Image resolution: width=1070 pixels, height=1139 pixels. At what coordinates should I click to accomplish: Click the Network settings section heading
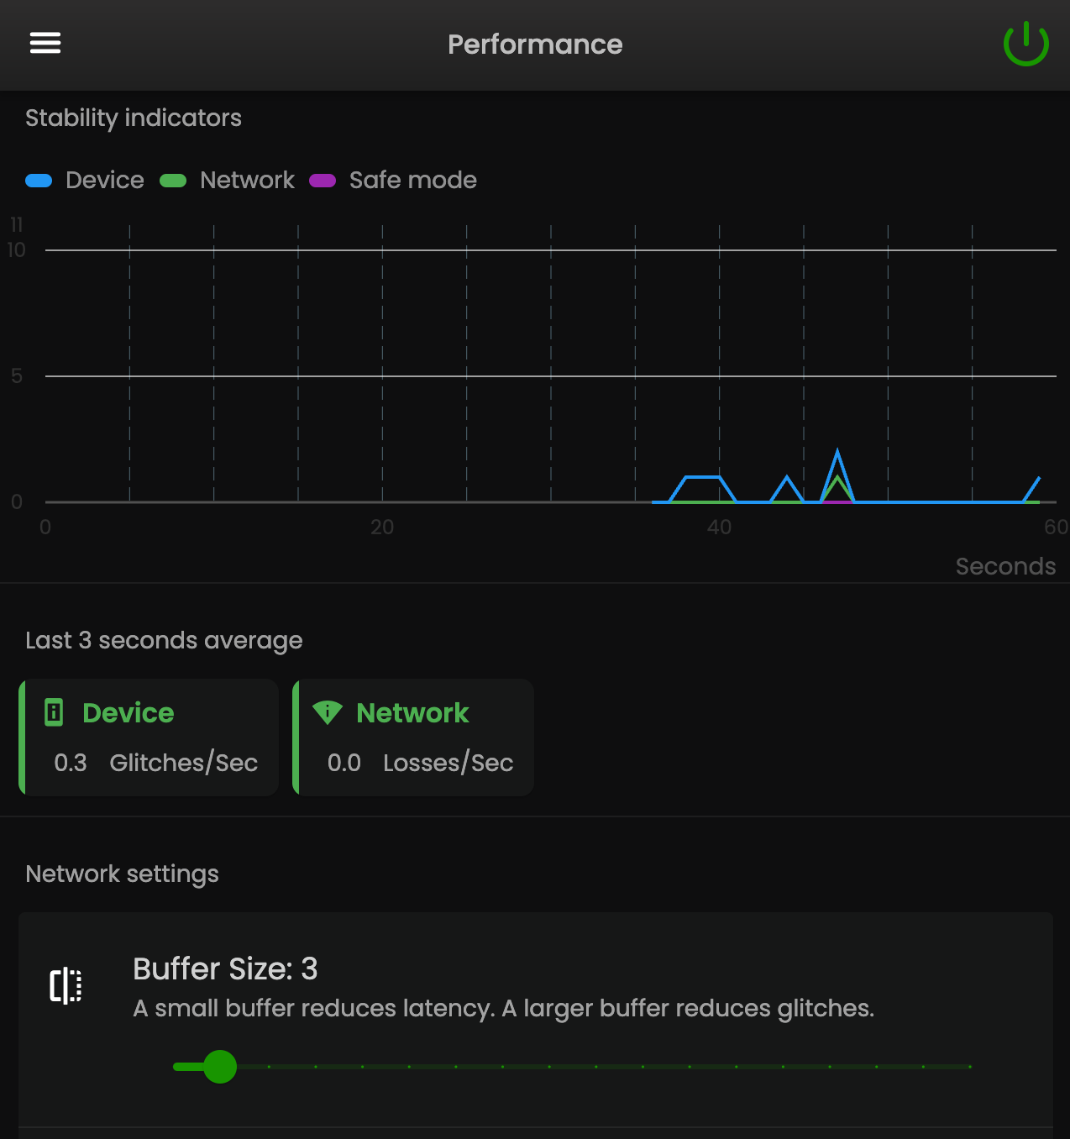(x=122, y=874)
